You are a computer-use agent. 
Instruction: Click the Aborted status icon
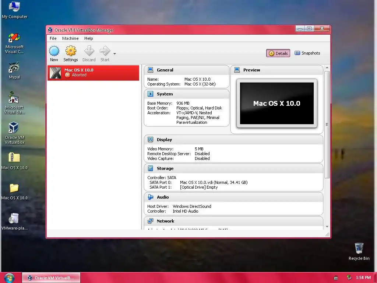click(68, 75)
